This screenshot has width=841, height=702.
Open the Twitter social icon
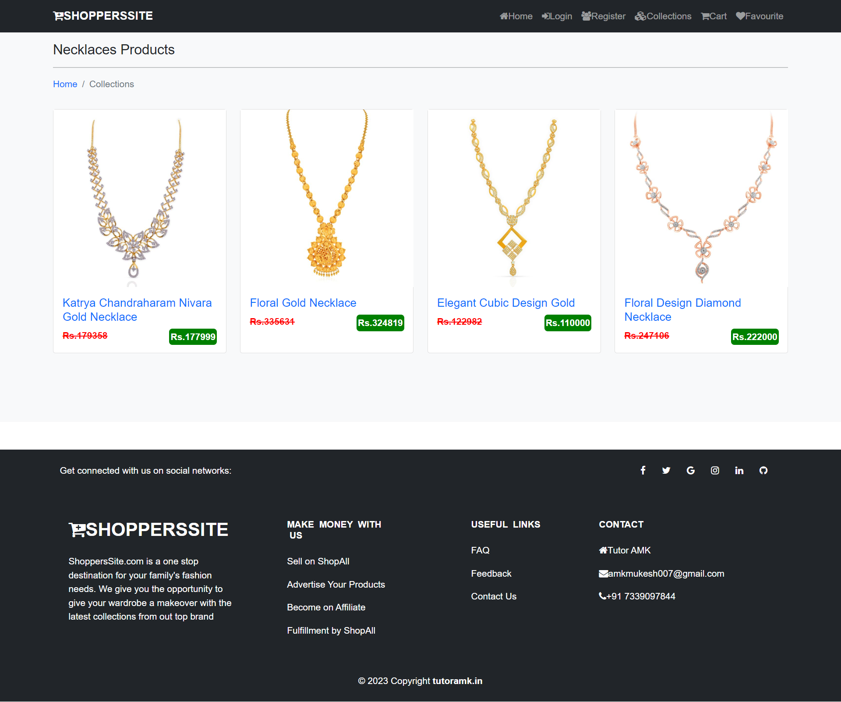click(666, 470)
